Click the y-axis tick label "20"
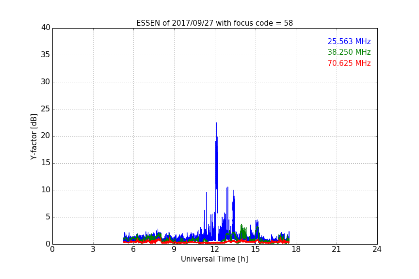The width and height of the screenshot is (419, 279). tap(46, 136)
